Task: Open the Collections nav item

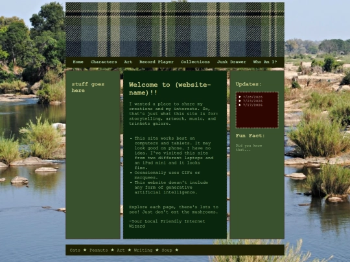Action: [195, 62]
